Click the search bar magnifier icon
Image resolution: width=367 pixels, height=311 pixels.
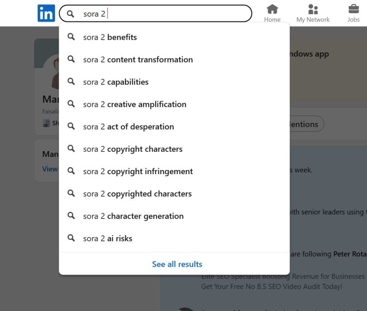pyautogui.click(x=71, y=14)
